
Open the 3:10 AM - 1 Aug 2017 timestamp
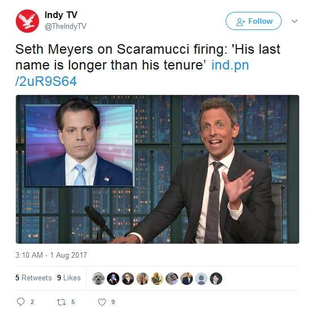click(x=51, y=255)
